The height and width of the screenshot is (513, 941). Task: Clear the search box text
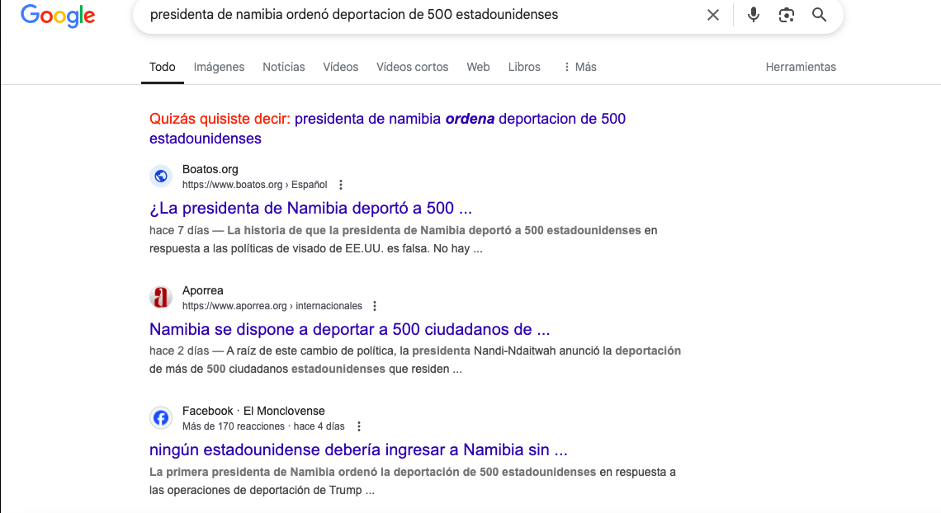pyautogui.click(x=713, y=15)
